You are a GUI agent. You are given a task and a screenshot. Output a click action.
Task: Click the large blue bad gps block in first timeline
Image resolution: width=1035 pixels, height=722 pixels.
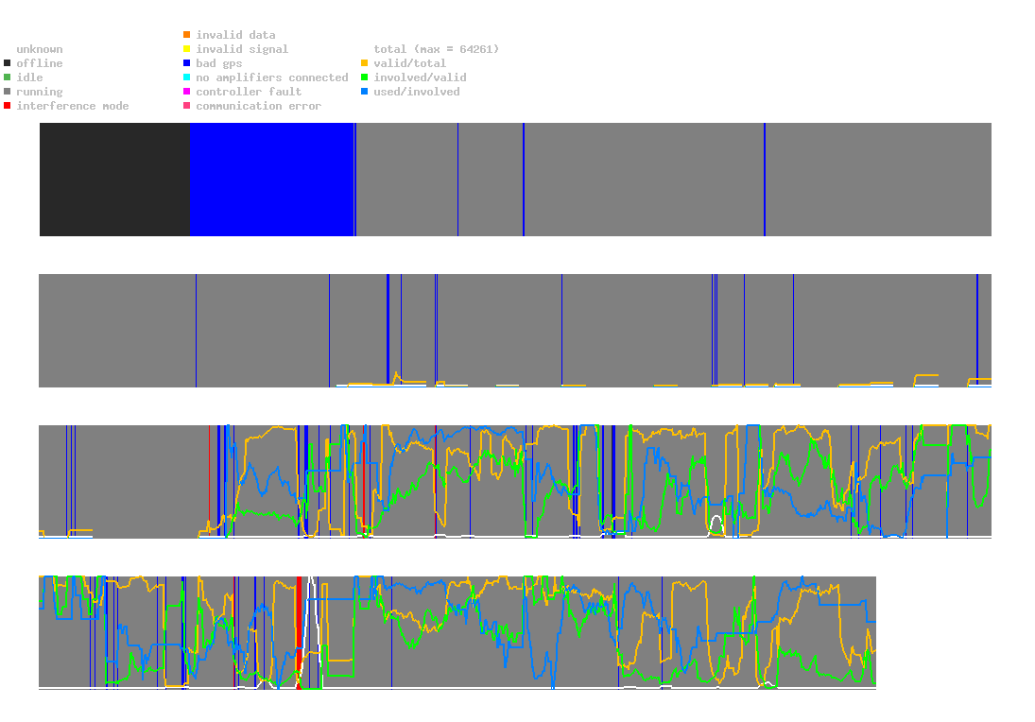272,180
